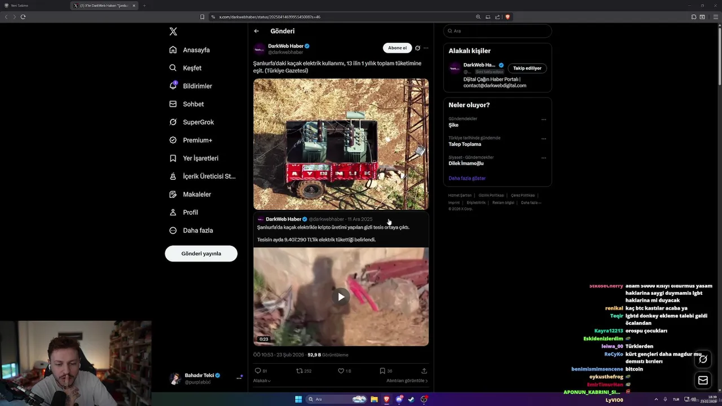Open a new browser tab with plus
The height and width of the screenshot is (406, 722).
144,6
